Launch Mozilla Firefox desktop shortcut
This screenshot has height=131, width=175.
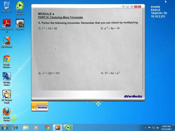click(7, 114)
